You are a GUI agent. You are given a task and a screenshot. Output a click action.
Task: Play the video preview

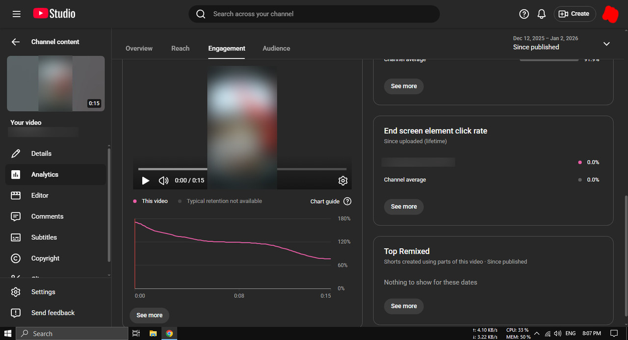pos(145,181)
